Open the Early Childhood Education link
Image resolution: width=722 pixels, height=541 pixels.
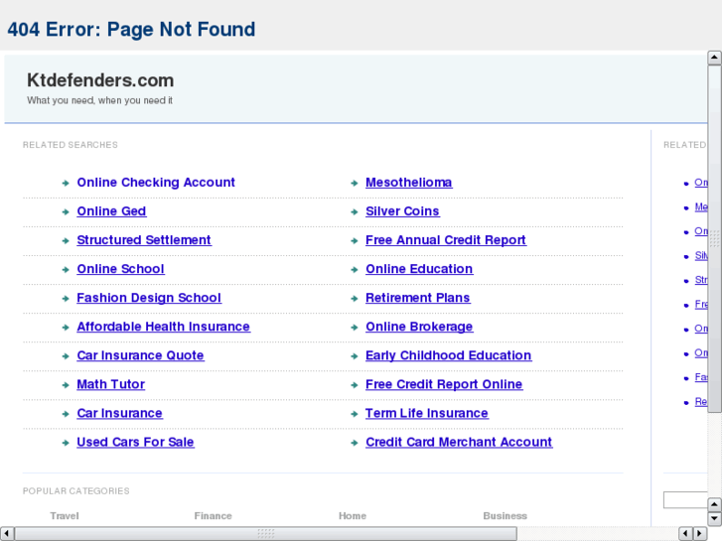pyautogui.click(x=448, y=355)
